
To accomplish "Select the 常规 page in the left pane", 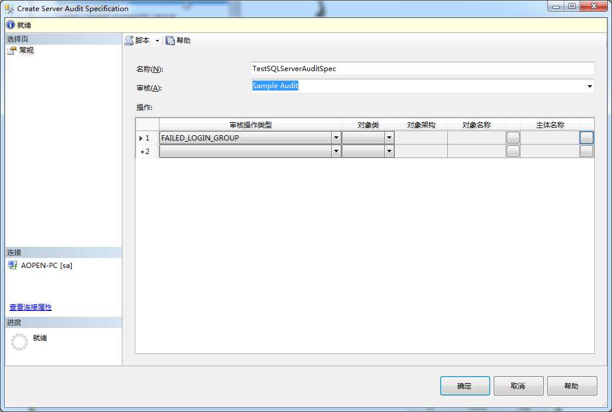I will [26, 51].
